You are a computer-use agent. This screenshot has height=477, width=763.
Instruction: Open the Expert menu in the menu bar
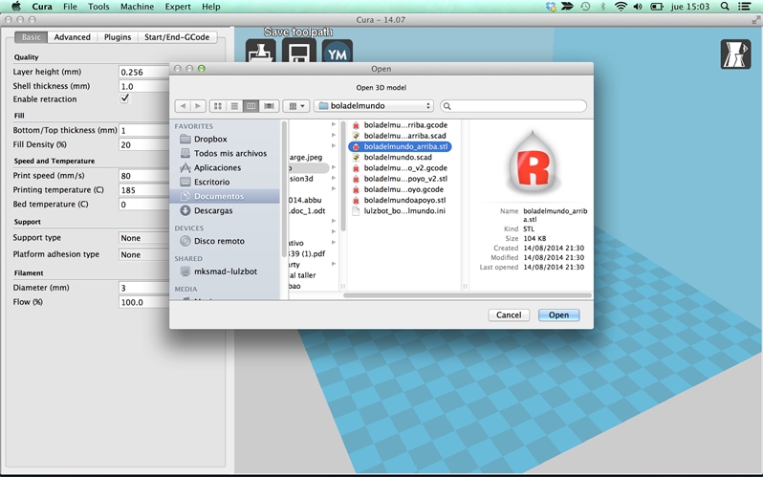[178, 7]
